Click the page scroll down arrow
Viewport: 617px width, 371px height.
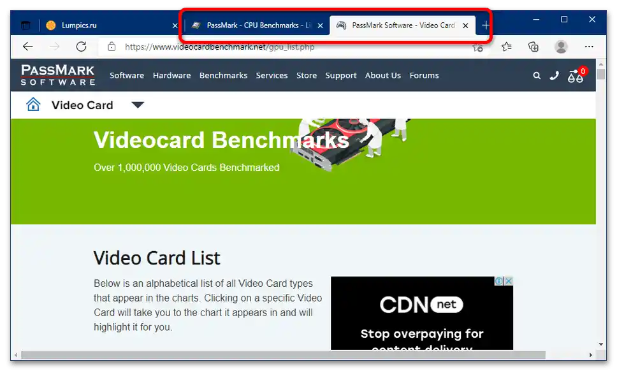[601, 344]
